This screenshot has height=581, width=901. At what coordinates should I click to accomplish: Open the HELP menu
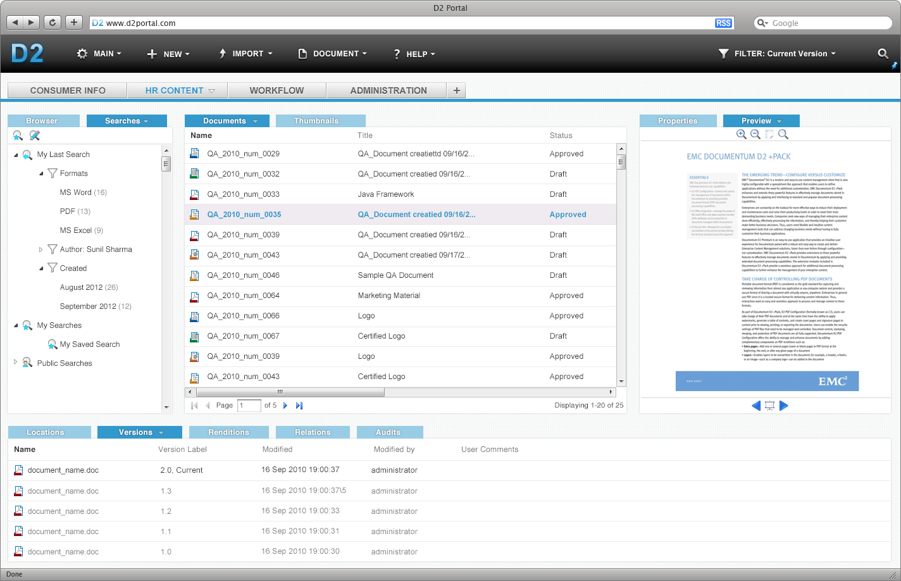pyautogui.click(x=414, y=54)
